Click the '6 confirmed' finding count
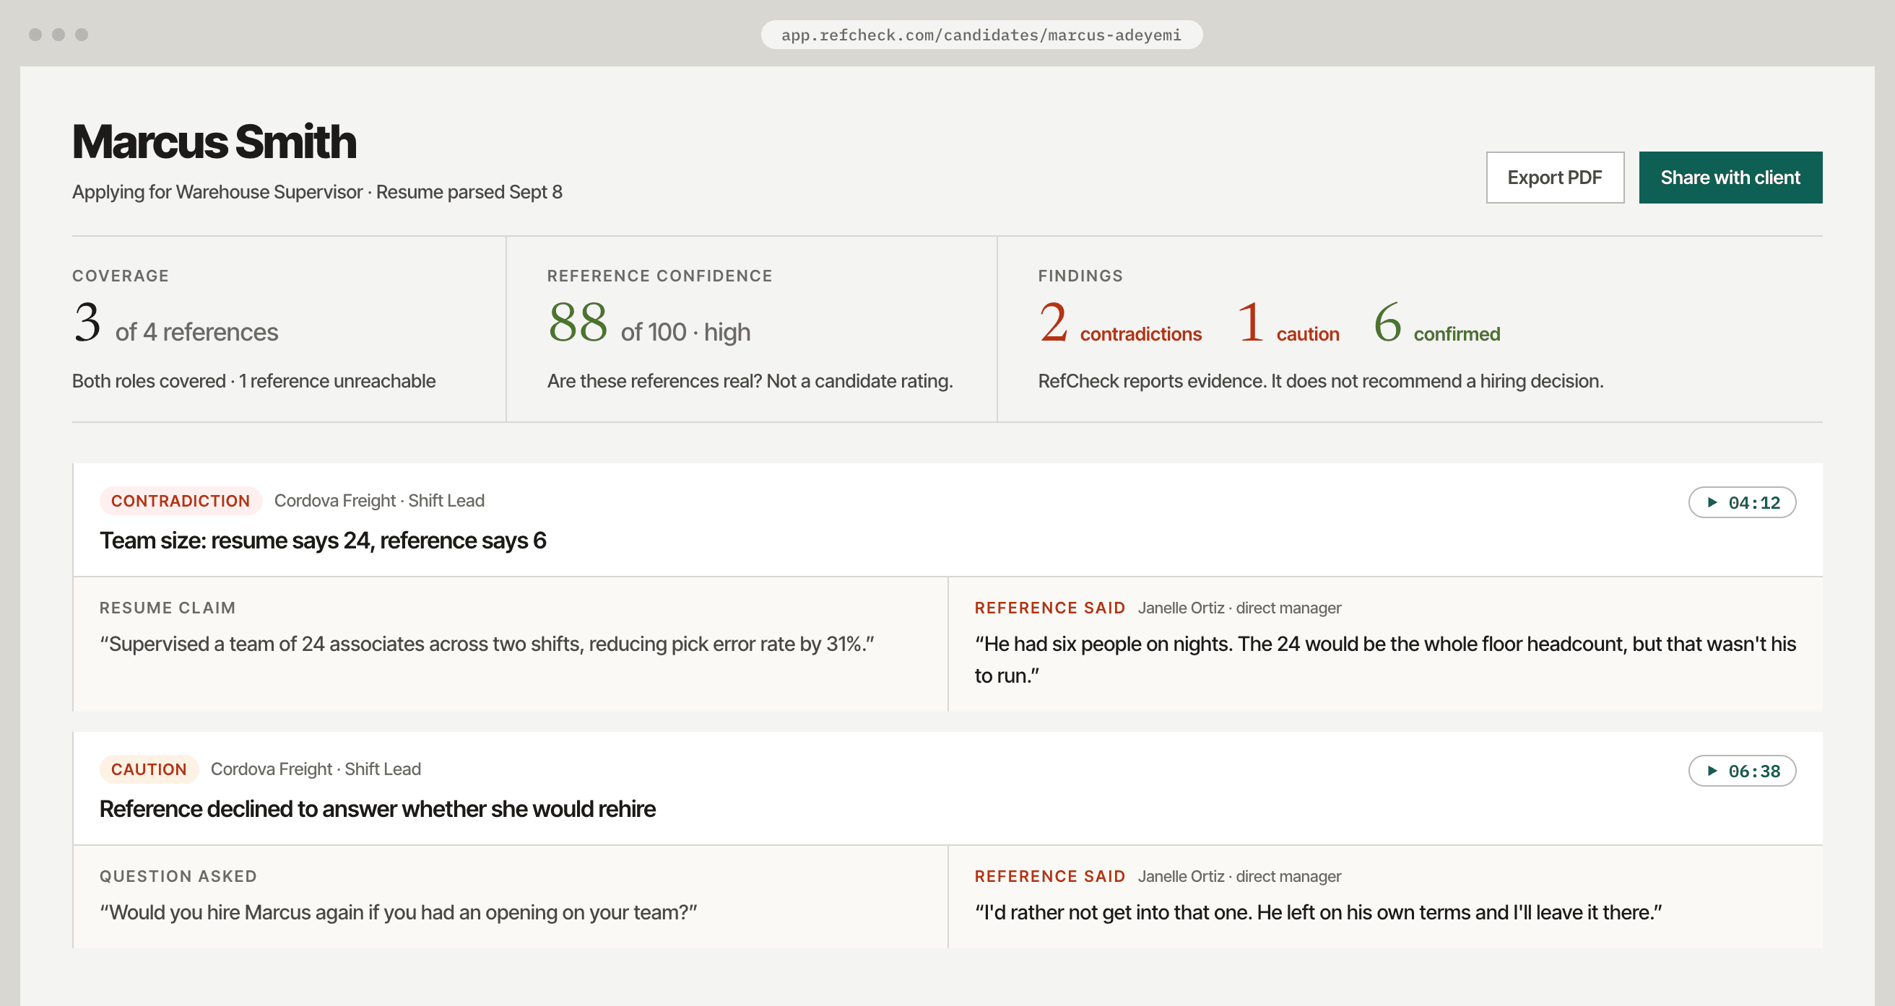This screenshot has height=1006, width=1895. pyautogui.click(x=1436, y=323)
